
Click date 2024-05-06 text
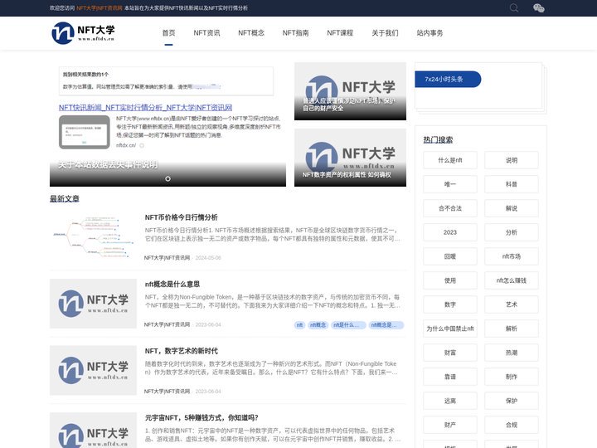[x=208, y=258]
